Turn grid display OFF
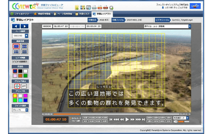This screenshot has width=214, height=134. click(24, 86)
